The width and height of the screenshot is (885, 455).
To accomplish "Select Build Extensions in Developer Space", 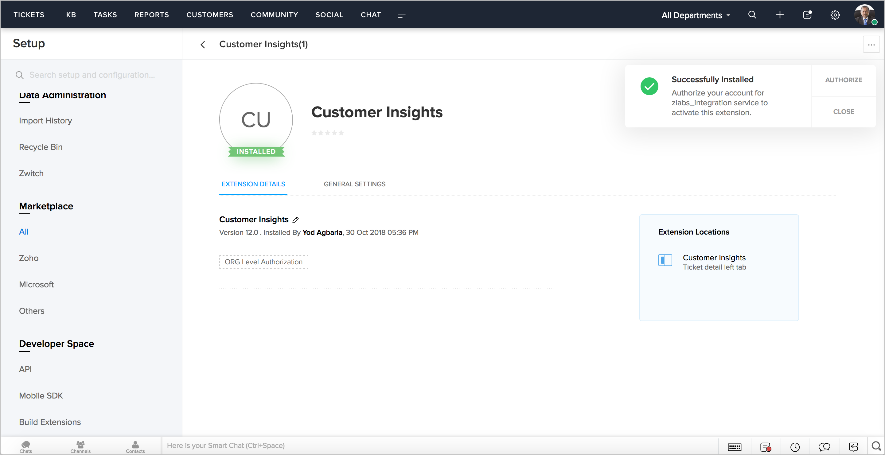I will click(50, 422).
